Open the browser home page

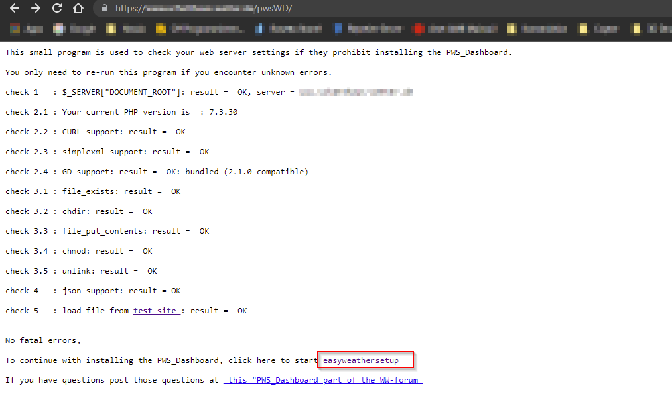click(x=78, y=8)
